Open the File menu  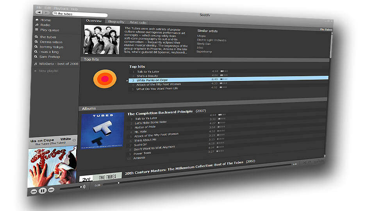39,7
